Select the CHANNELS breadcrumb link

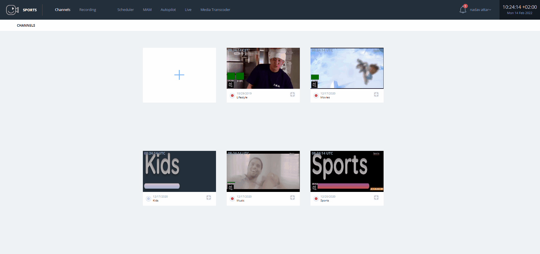point(26,25)
